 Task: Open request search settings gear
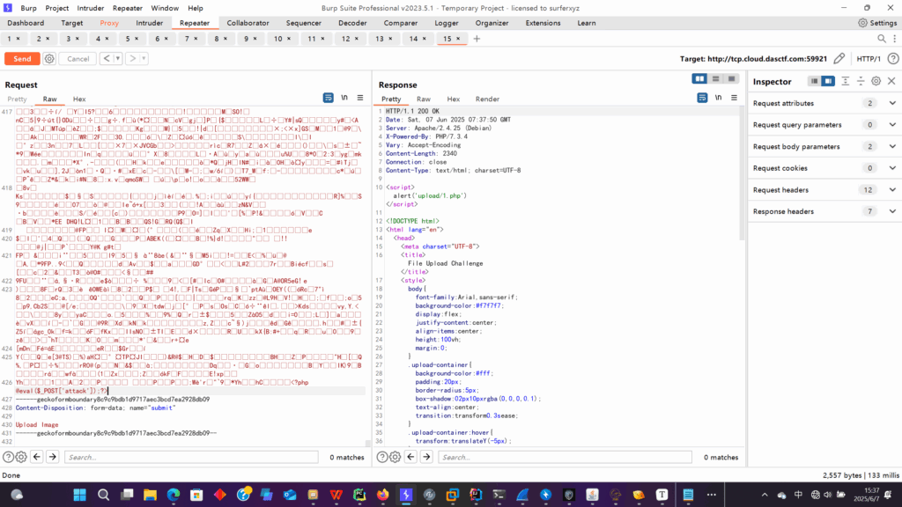21,457
